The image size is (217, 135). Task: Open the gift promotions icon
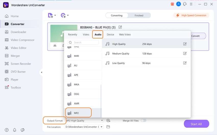pyautogui.click(x=172, y=4)
